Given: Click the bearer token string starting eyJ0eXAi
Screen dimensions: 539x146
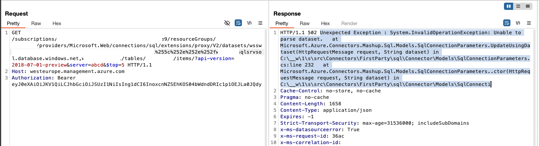Looking at the screenshot, I should pyautogui.click(x=137, y=84).
